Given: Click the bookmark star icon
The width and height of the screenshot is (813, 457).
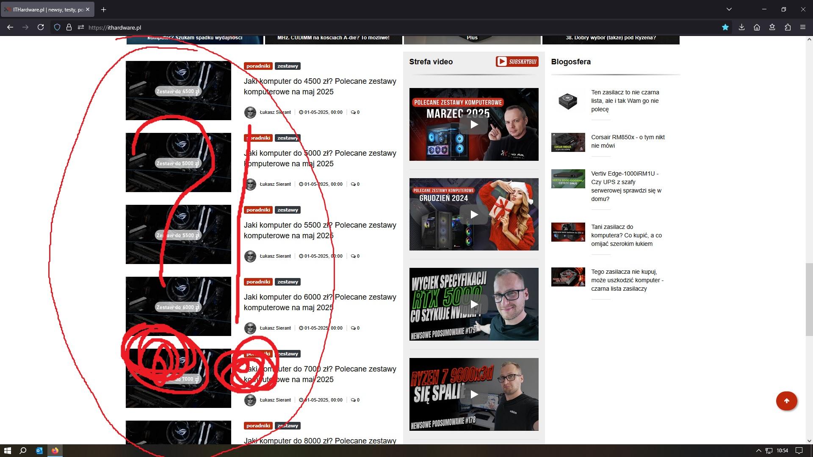Looking at the screenshot, I should (725, 28).
